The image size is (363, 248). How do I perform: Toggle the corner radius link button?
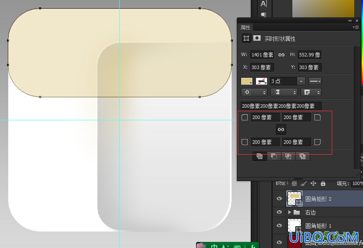tap(281, 129)
